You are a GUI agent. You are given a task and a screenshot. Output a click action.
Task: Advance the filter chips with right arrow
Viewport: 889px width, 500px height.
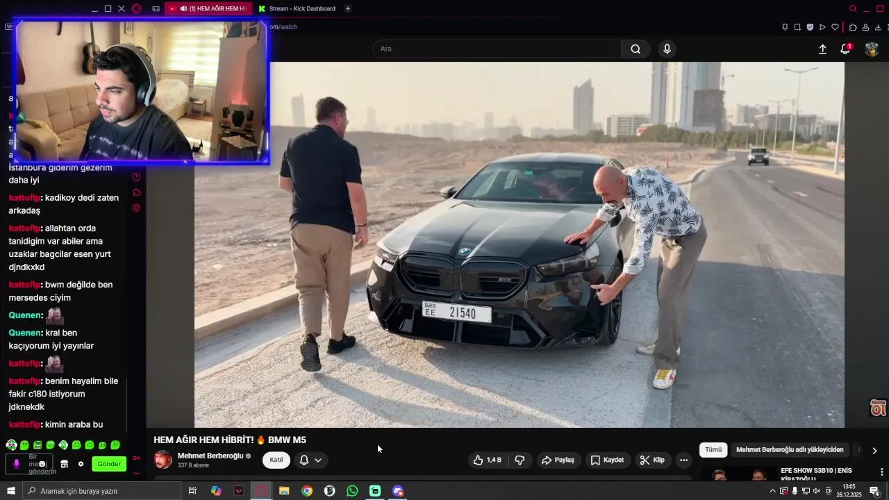[x=874, y=450]
